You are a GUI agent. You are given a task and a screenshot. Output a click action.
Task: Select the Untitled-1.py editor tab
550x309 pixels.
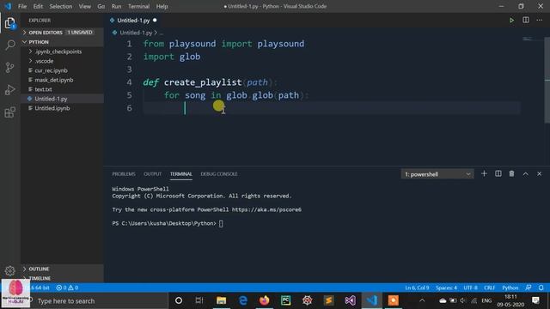[x=133, y=21]
